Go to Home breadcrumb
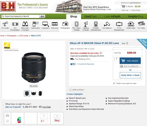Viewport: 147px width, 126px height. click(2, 36)
